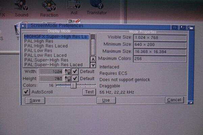Click the Colors slider knob
This screenshot has width=203, height=135.
coord(73,86)
